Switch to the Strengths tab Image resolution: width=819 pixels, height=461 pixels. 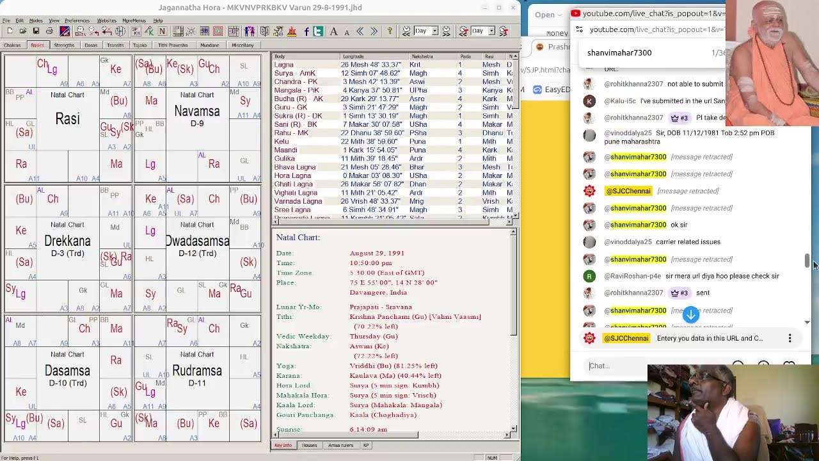64,45
